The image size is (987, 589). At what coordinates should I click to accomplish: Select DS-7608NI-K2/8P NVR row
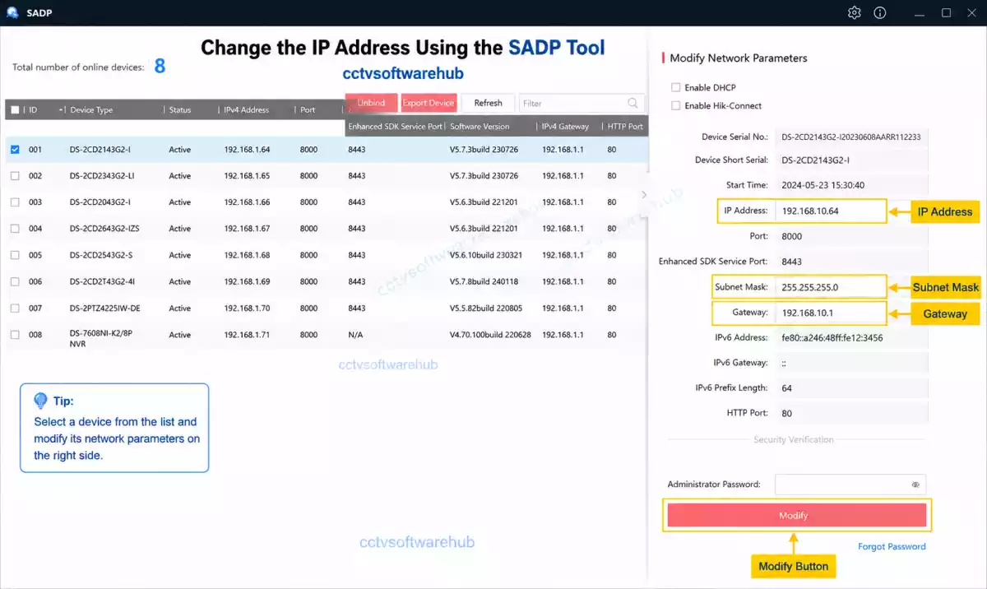327,336
